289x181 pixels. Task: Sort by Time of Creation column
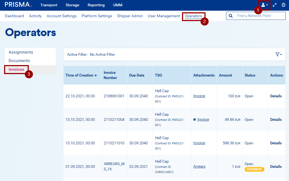(x=81, y=75)
